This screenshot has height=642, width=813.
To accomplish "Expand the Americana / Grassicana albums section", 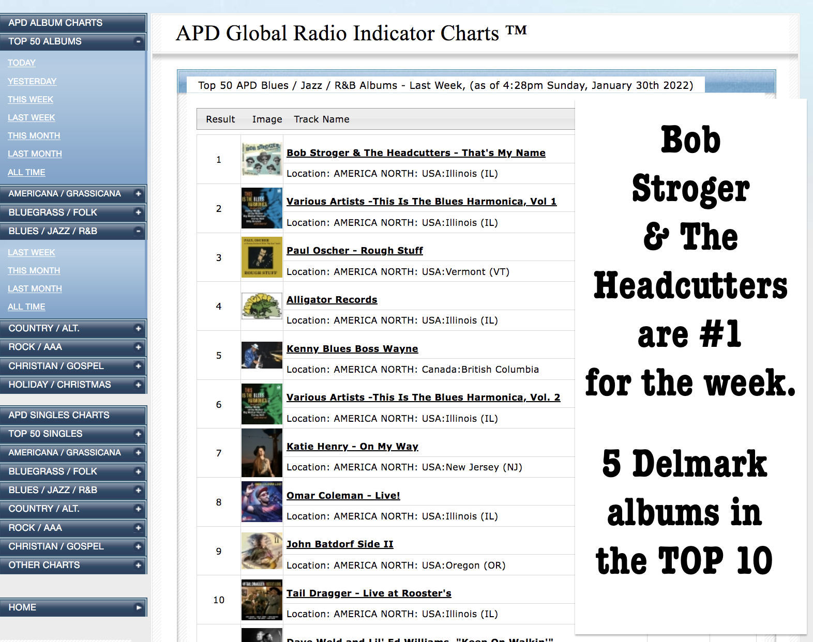I will 73,194.
